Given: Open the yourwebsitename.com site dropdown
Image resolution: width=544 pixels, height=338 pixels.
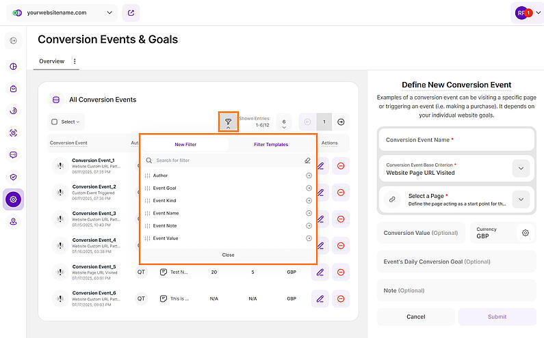Looking at the screenshot, I should click(x=62, y=13).
